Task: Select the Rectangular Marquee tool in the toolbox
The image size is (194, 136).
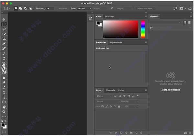Action: 4,24
